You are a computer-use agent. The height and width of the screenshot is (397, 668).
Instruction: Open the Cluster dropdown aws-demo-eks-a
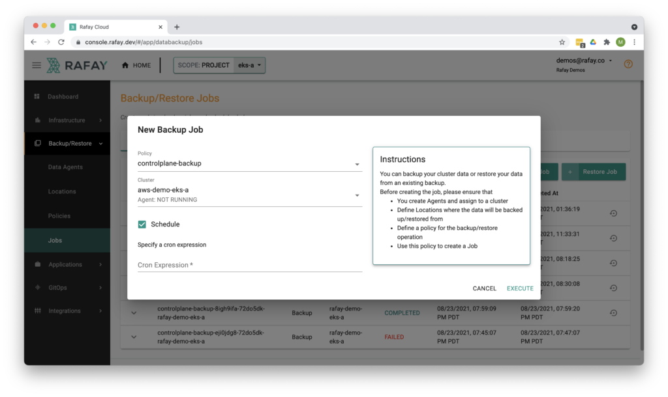250,195
